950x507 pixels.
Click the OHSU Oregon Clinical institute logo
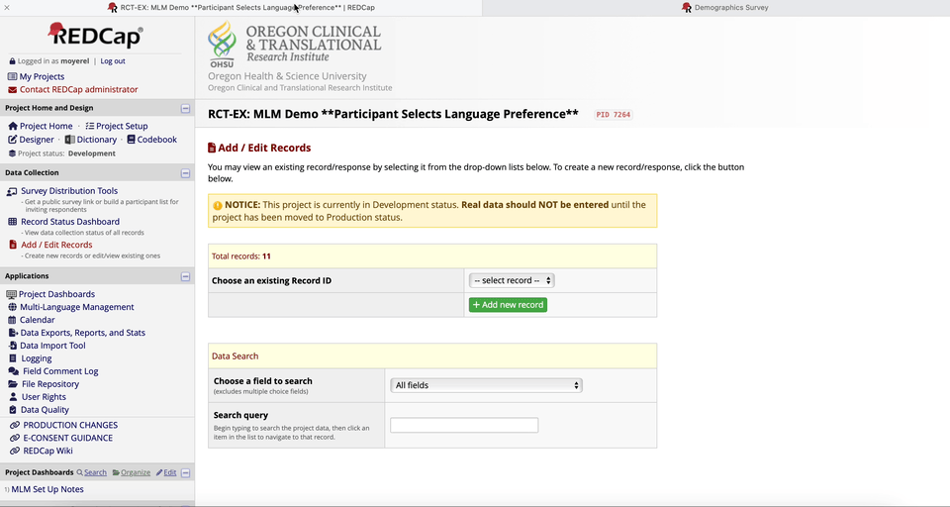click(295, 45)
